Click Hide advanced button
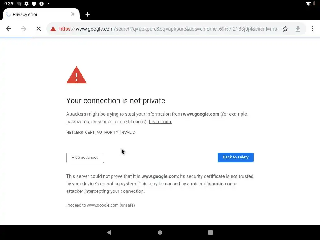This screenshot has width=320, height=240. click(x=85, y=157)
